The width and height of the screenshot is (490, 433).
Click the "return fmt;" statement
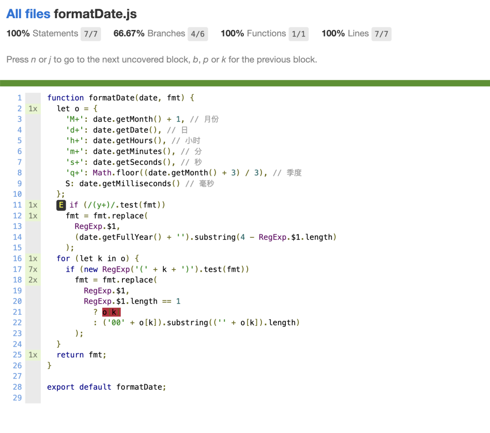click(82, 355)
